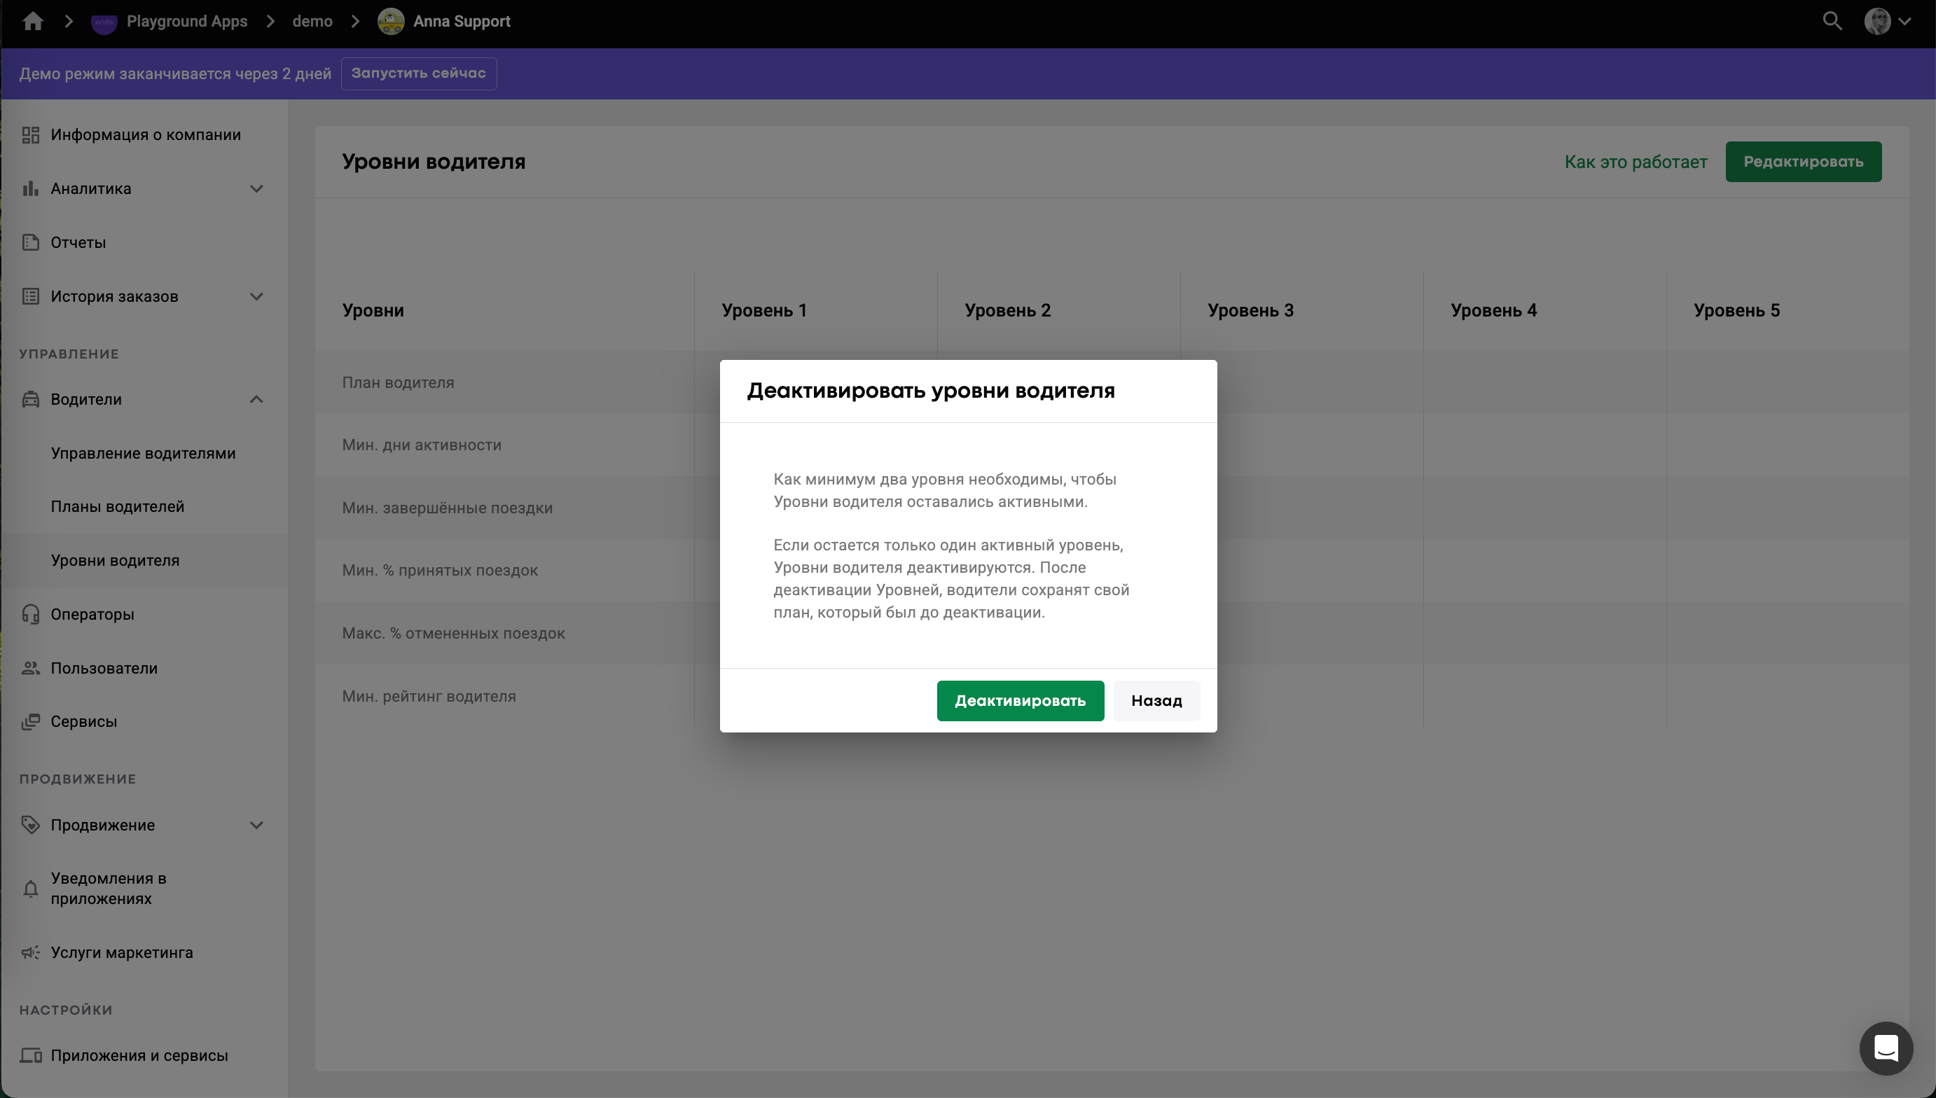This screenshot has height=1098, width=1936.
Task: Click the marketing megaphone icon
Action: click(30, 952)
